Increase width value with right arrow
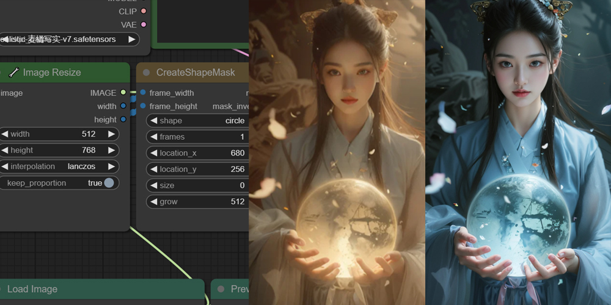 [x=111, y=134]
